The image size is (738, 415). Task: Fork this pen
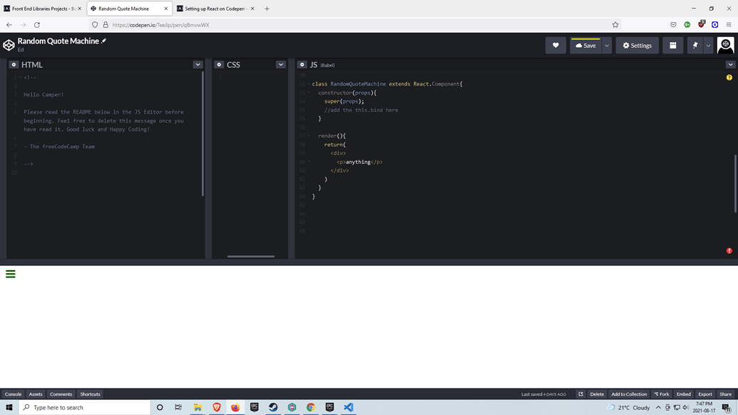click(661, 394)
